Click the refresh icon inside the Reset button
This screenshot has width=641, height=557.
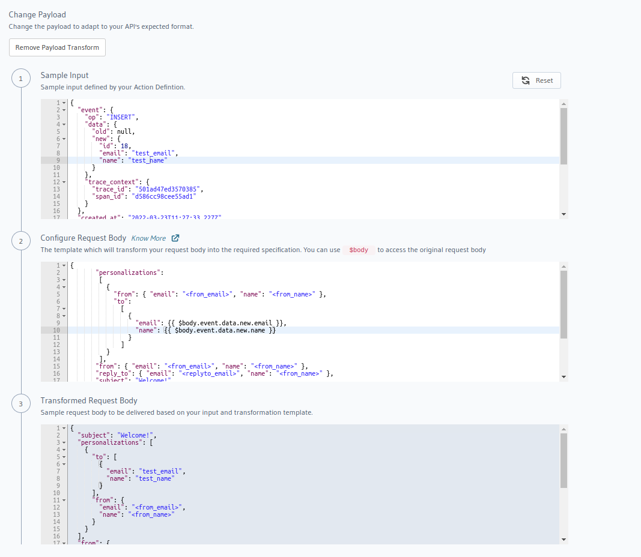pos(526,80)
